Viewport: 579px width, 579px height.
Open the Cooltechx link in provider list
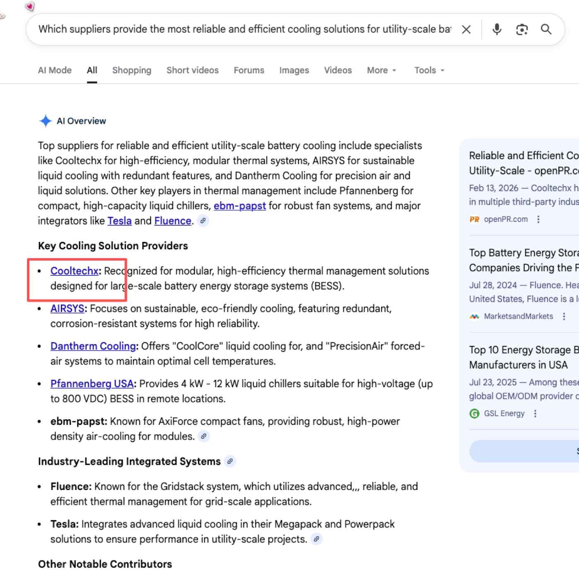(74, 271)
